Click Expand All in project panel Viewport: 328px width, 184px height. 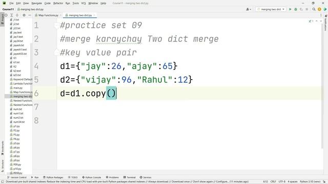(x=12, y=15)
